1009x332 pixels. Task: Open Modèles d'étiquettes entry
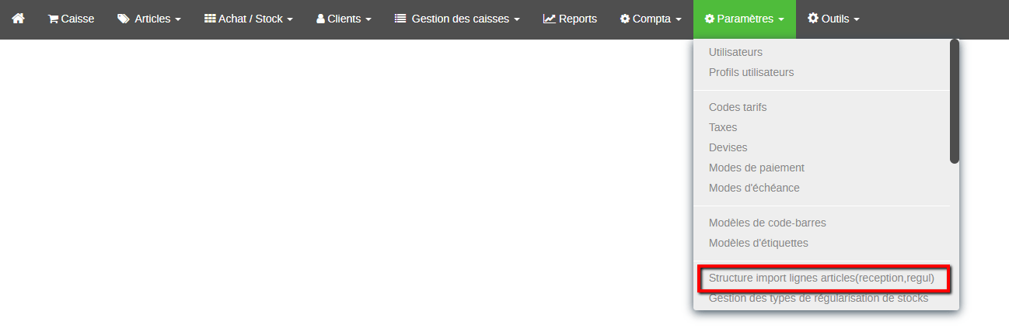click(x=759, y=243)
